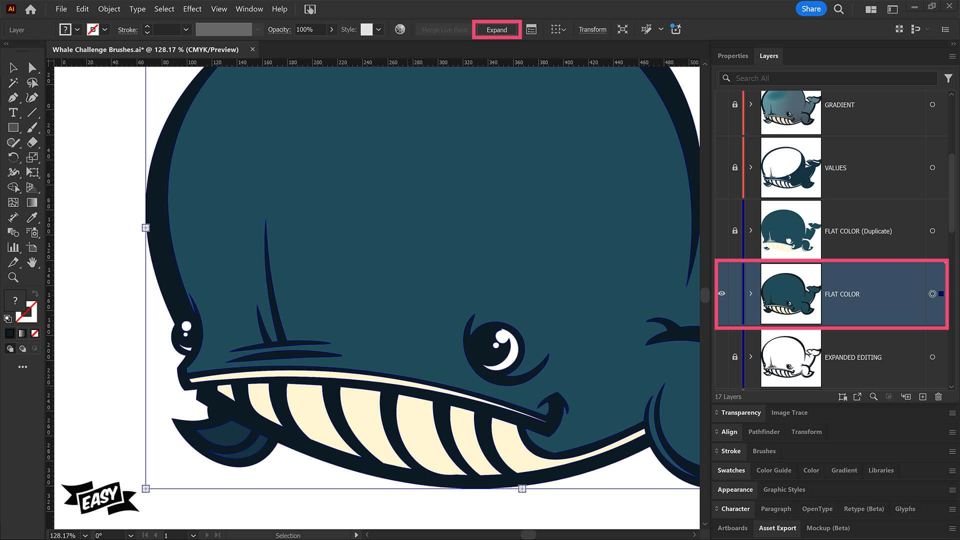Open the Image Trace tab
Viewport: 960px width, 540px height.
click(789, 412)
